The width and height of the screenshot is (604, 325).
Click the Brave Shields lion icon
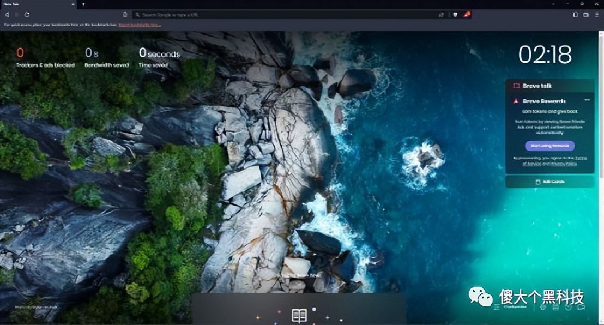pos(456,15)
